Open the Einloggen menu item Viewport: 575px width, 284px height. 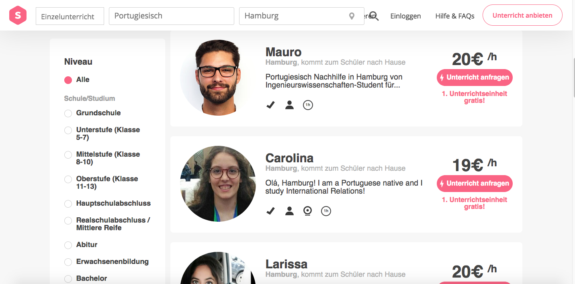405,16
